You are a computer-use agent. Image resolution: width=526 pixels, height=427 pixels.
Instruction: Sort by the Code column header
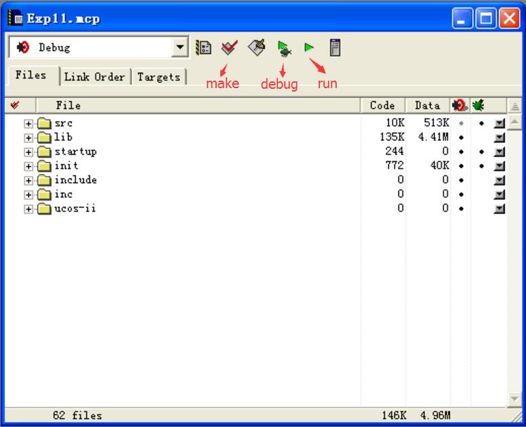pyautogui.click(x=383, y=106)
